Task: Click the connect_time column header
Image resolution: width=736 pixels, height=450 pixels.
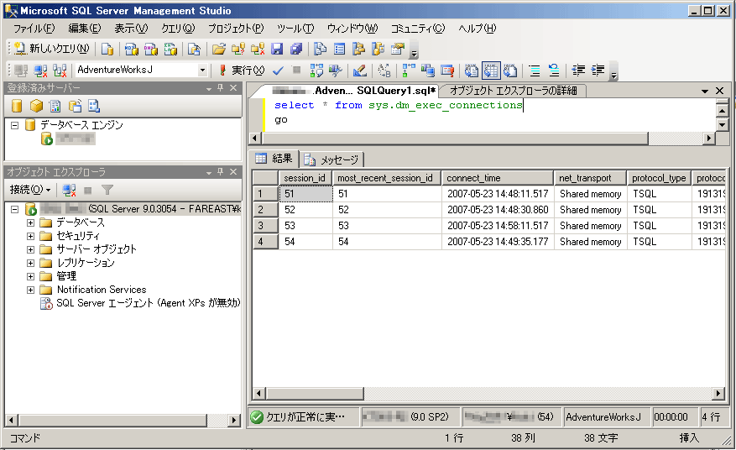Action: [x=497, y=178]
